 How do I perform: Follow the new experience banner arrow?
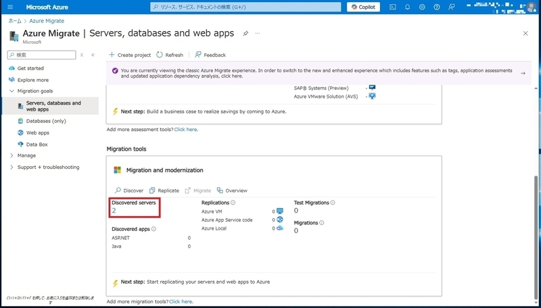[x=523, y=73]
